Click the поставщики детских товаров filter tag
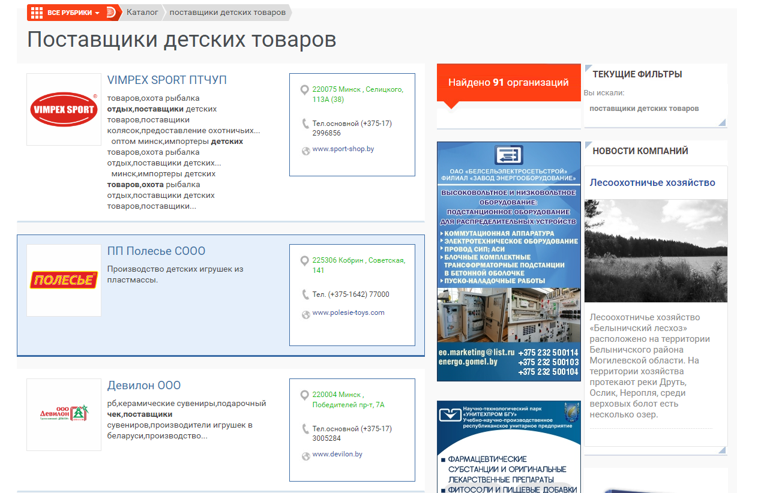770x493 pixels. coord(644,109)
